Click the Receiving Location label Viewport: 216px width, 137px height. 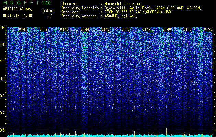point(80,8)
